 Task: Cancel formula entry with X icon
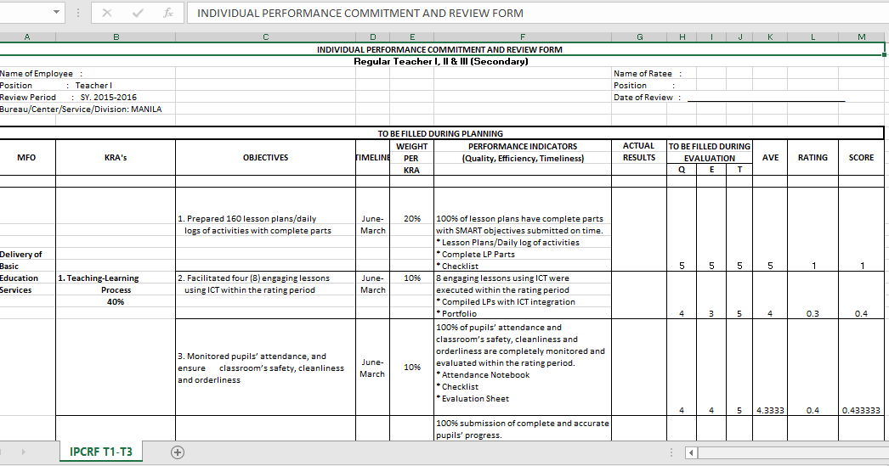[106, 13]
